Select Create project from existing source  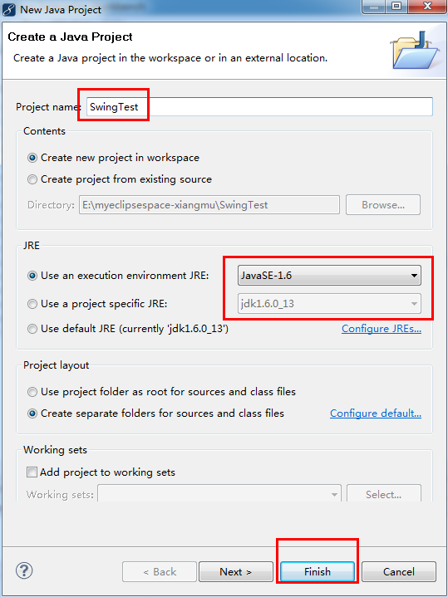pyautogui.click(x=120, y=179)
